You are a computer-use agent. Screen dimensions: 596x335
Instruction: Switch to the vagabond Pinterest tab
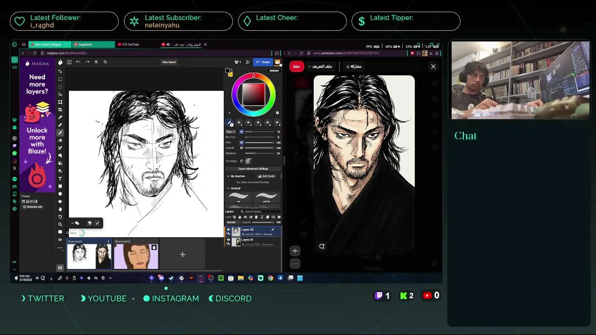click(x=93, y=45)
